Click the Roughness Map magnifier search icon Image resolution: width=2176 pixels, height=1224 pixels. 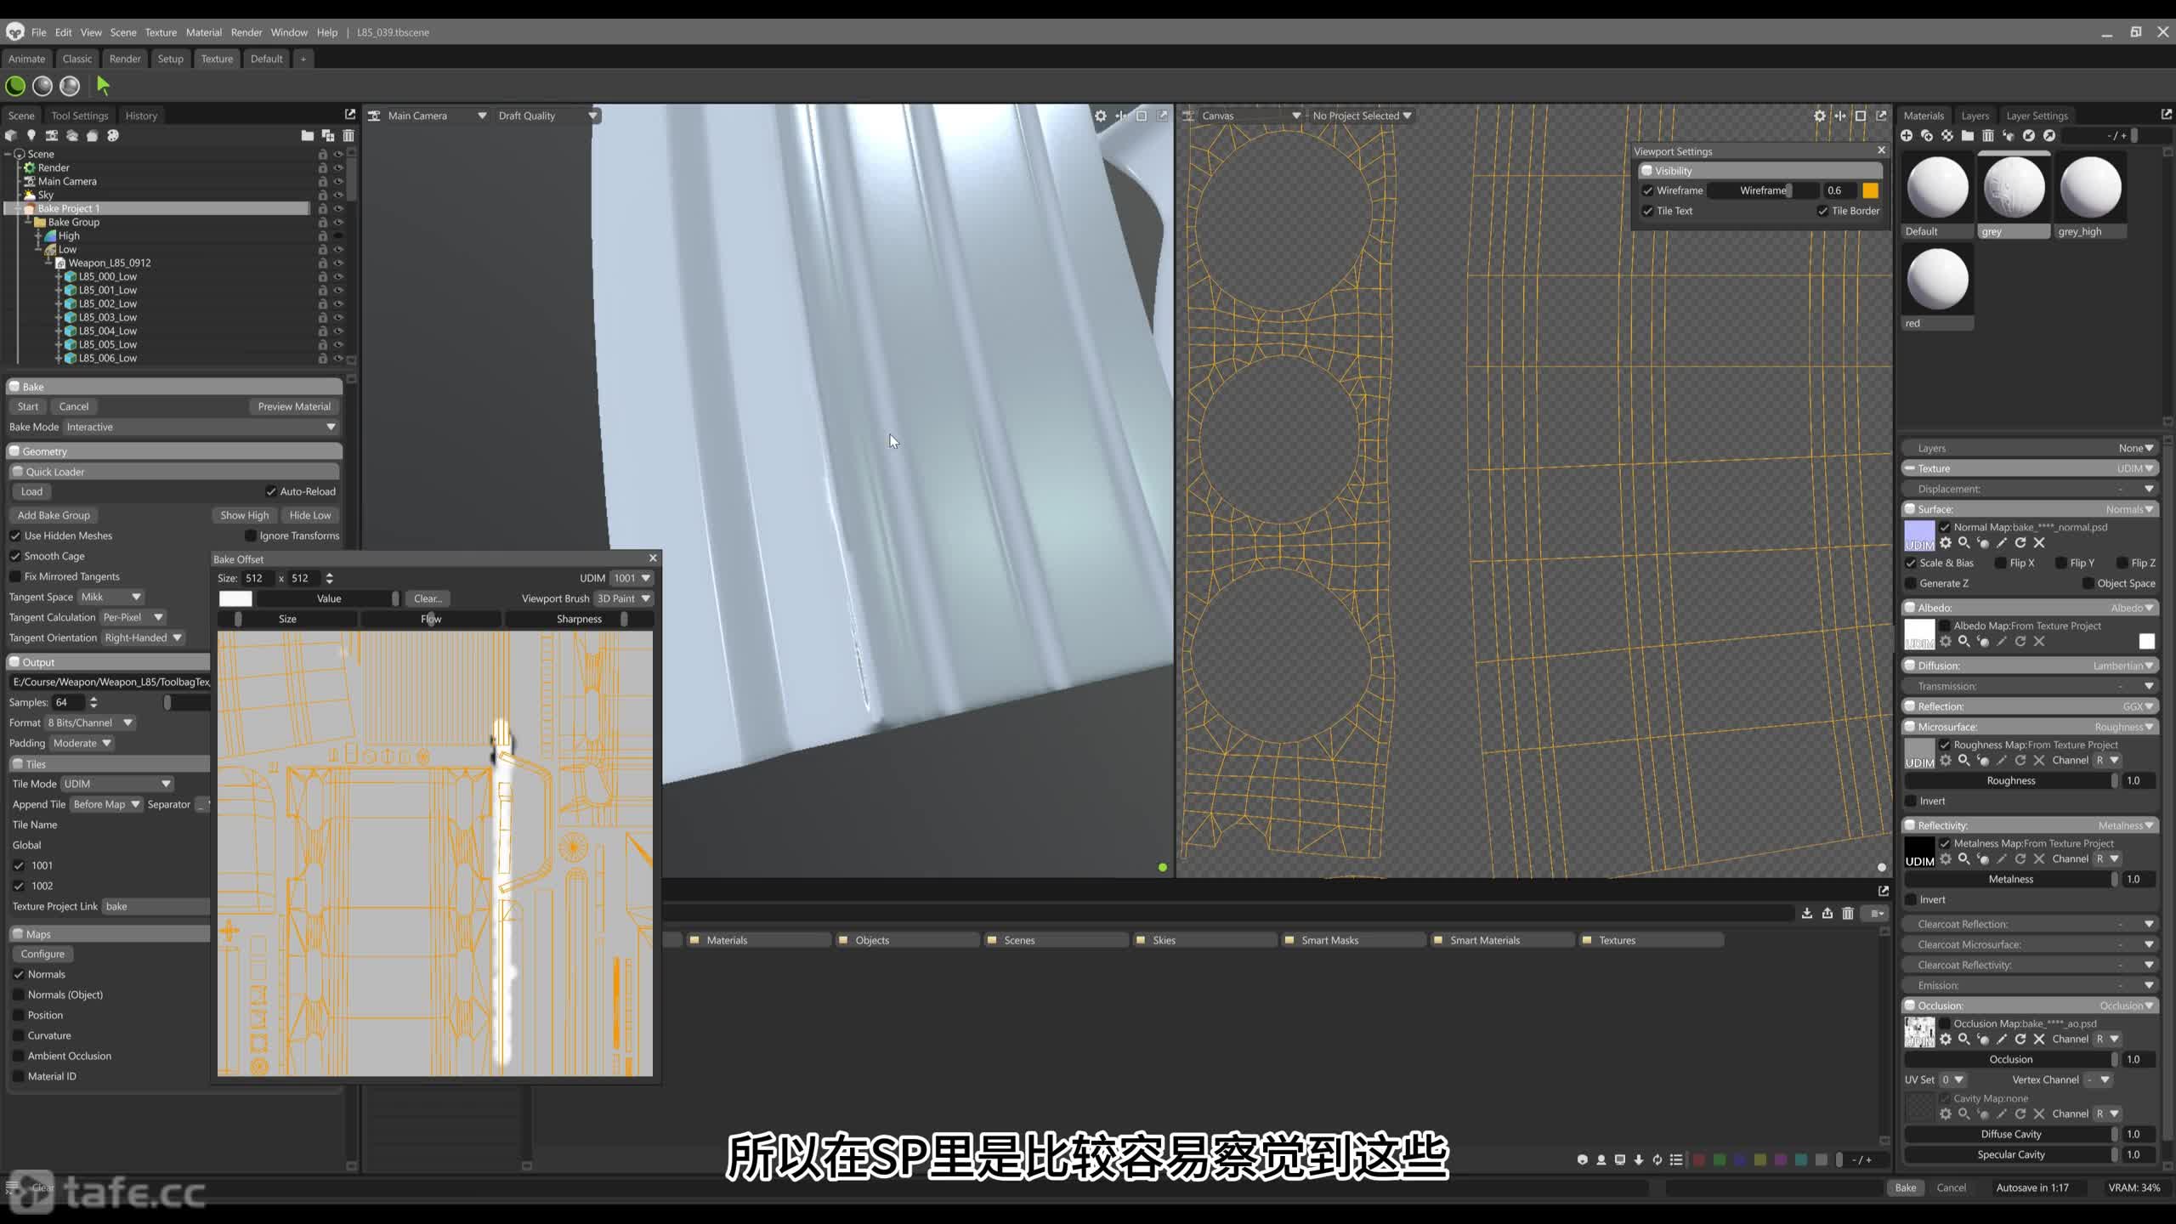pyautogui.click(x=1963, y=761)
